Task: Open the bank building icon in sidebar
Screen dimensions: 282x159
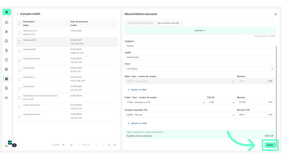Action: tap(7, 79)
